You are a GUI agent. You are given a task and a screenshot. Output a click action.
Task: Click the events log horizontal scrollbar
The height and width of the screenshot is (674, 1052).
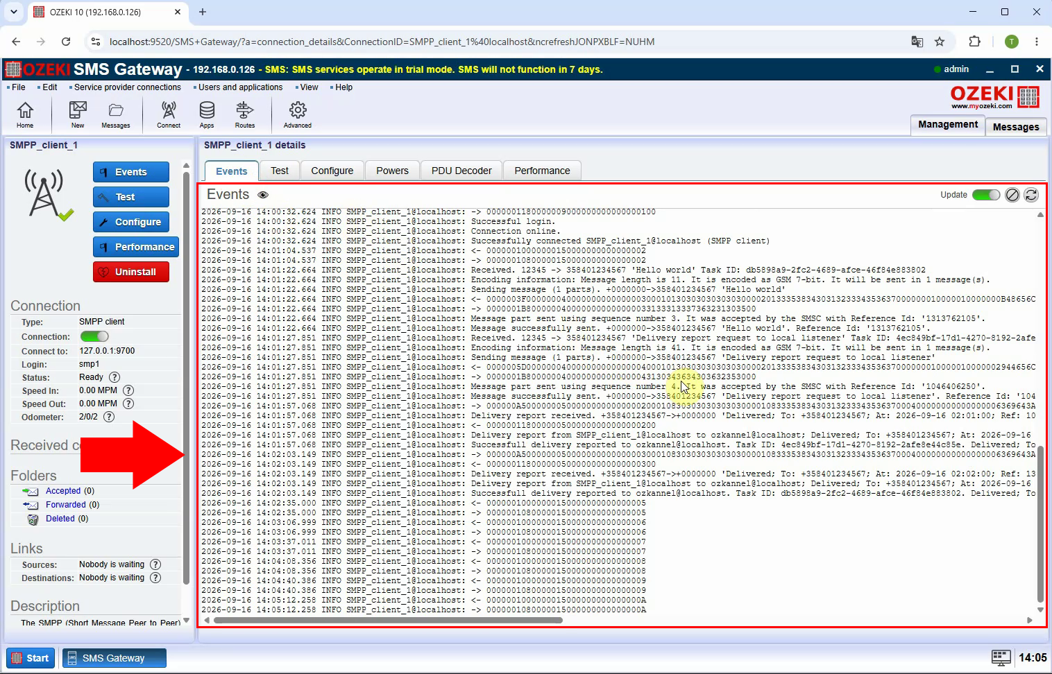point(389,620)
